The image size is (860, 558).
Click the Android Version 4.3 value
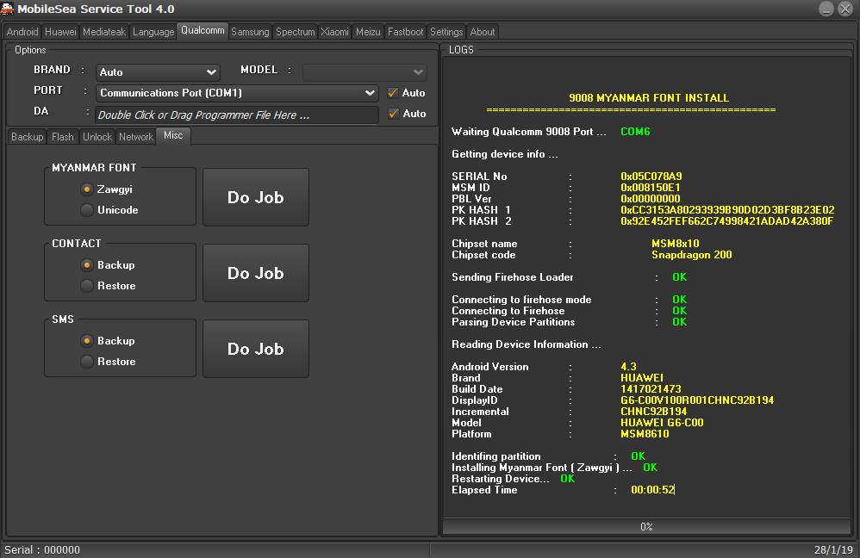(628, 367)
